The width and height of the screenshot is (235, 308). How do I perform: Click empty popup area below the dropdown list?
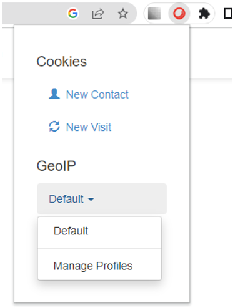tap(102, 292)
